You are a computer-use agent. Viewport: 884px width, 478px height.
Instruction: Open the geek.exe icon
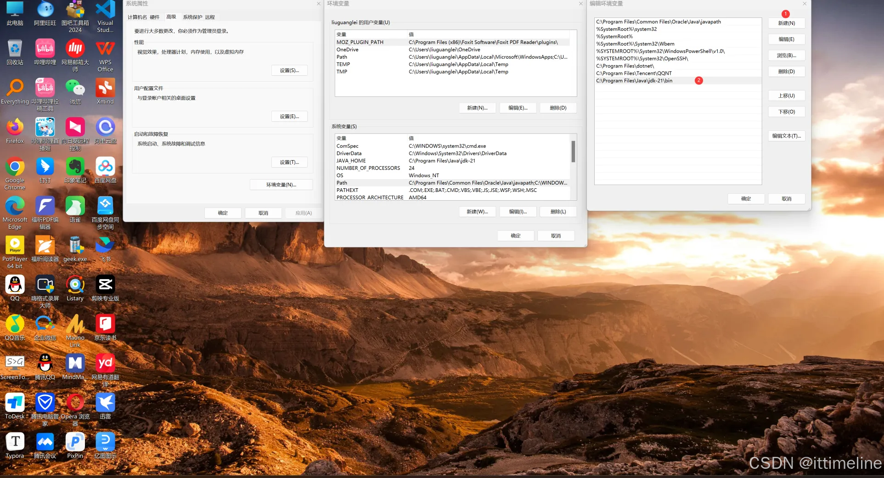(75, 249)
